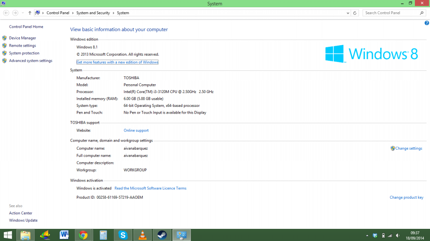This screenshot has height=241, width=430.
Task: Select 'System and Security' in the breadcrumb
Action: (x=93, y=13)
